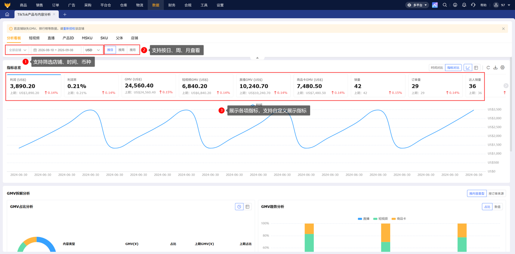Open the global search magnifier icon
The height and width of the screenshot is (254, 515).
pos(445,5)
